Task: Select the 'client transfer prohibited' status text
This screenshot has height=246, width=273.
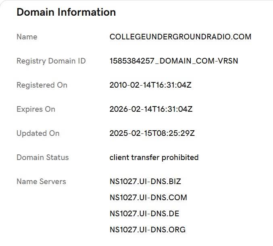Action: [x=154, y=158]
